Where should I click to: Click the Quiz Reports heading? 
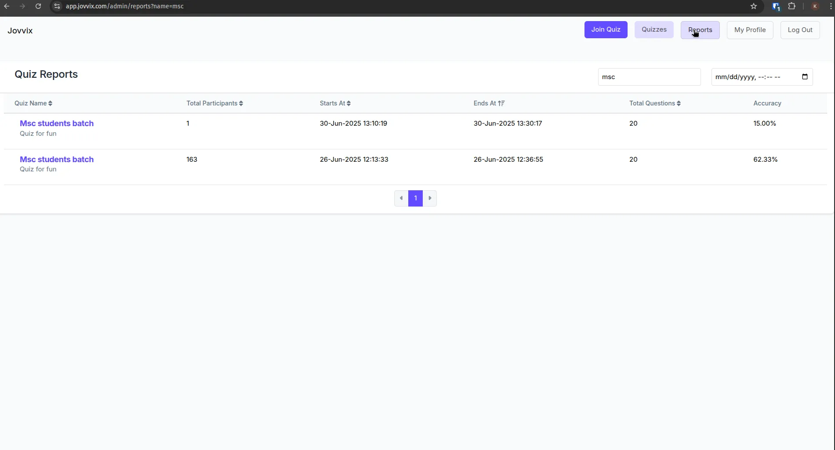pos(46,74)
